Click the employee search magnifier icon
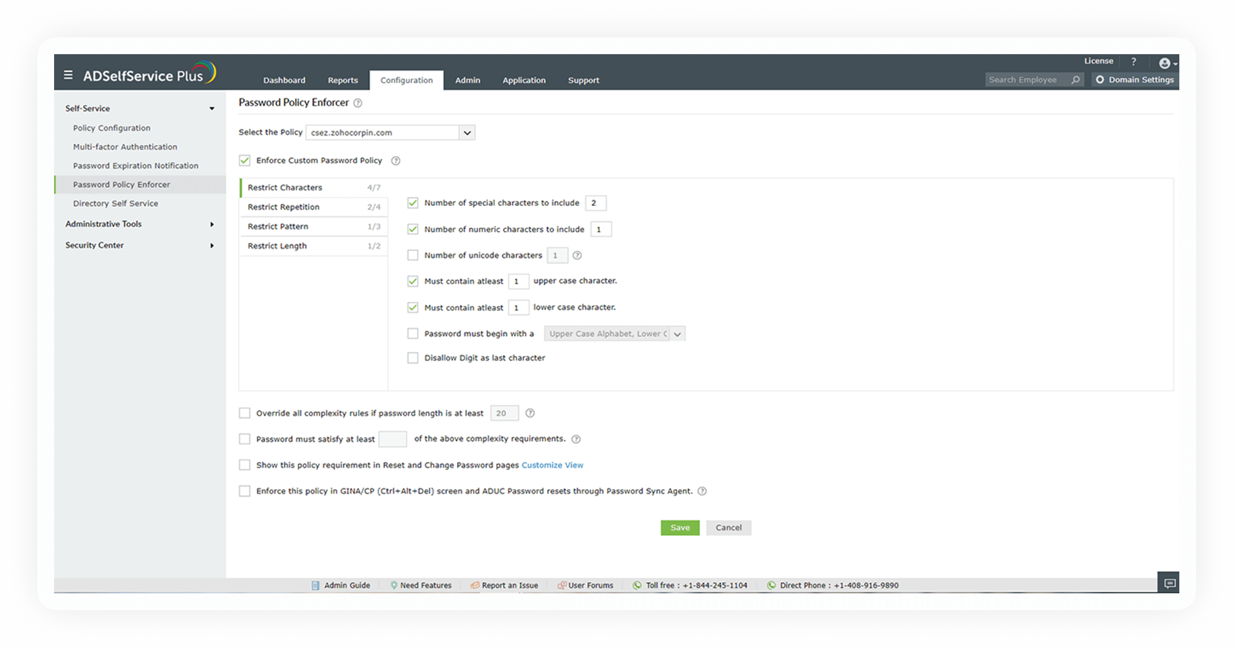This screenshot has height=648, width=1234. coord(1075,80)
